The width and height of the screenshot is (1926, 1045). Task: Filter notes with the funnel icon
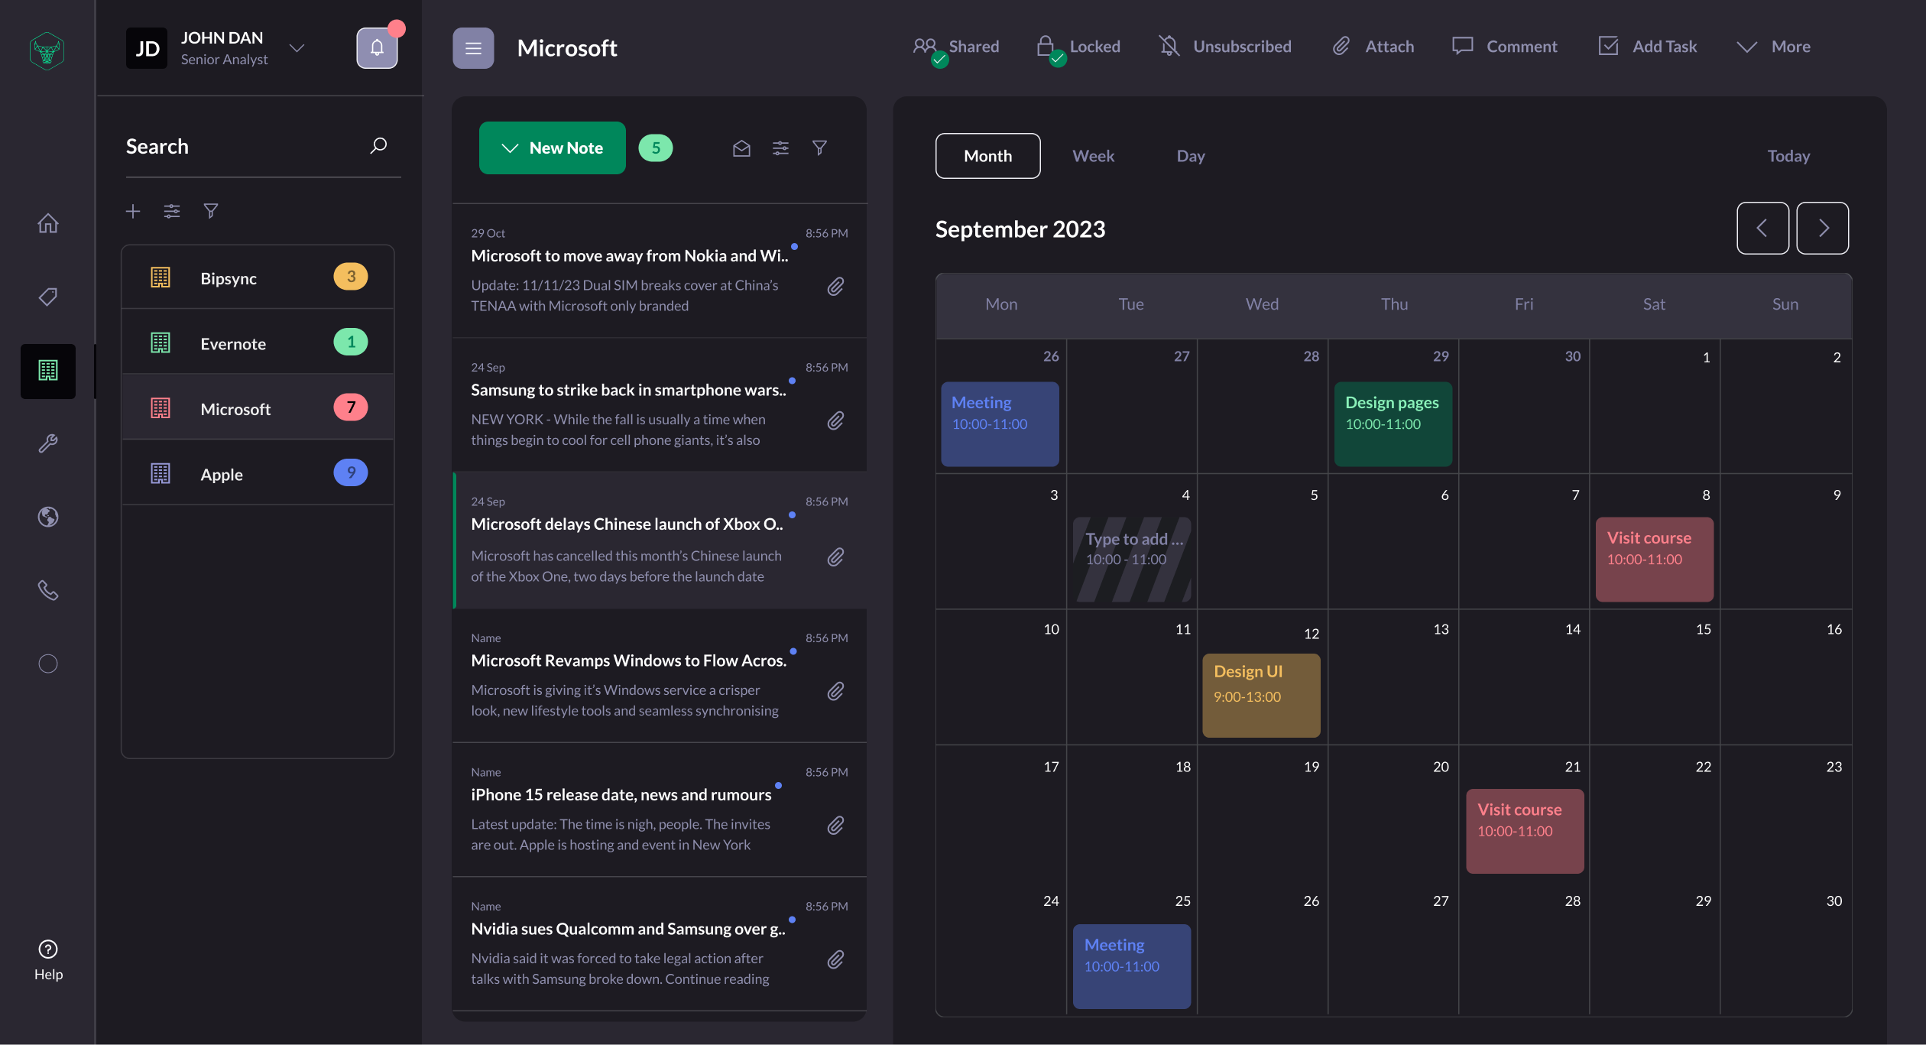(819, 148)
